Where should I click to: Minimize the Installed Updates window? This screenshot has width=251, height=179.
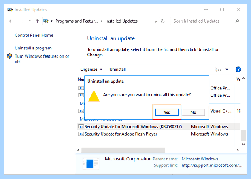[206, 10]
